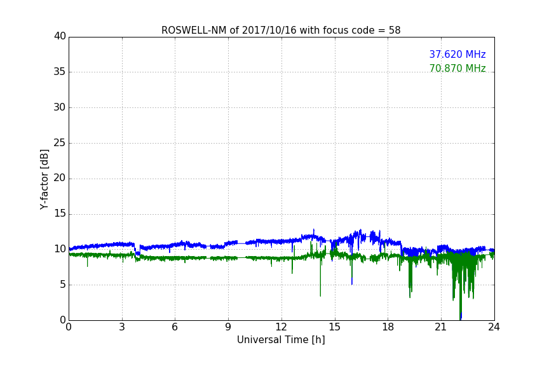549x366 pixels.
Task: Click the x-axis tick label "18"
Action: (388, 327)
